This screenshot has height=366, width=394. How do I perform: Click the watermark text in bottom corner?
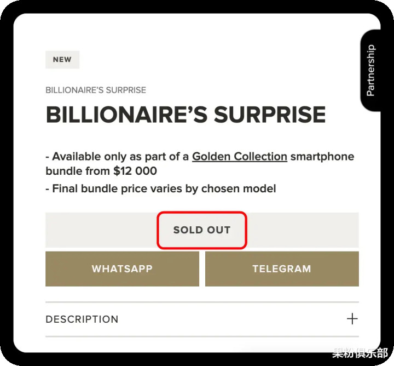(x=360, y=353)
